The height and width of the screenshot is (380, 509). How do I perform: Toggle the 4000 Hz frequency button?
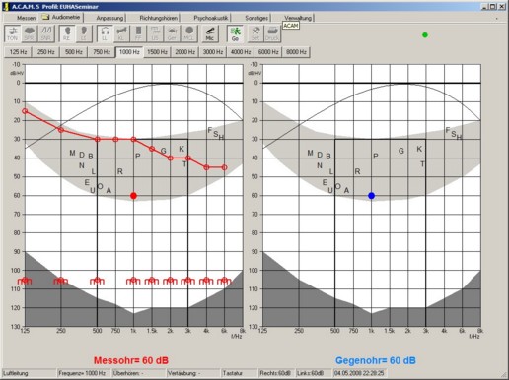pyautogui.click(x=241, y=52)
